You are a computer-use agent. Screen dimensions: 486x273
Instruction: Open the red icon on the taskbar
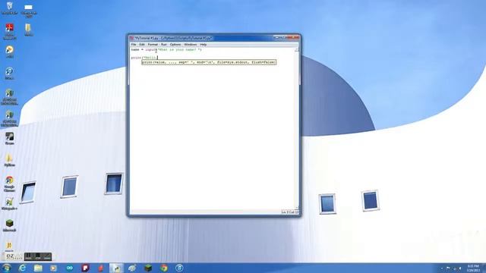(x=101, y=268)
